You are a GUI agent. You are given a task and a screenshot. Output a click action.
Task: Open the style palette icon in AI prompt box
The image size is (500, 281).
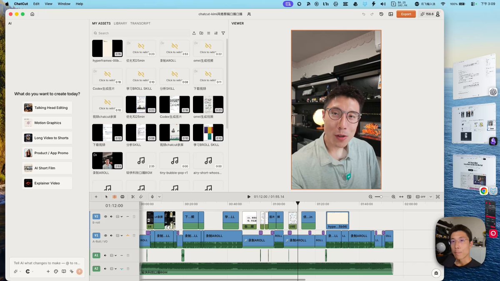(56, 271)
